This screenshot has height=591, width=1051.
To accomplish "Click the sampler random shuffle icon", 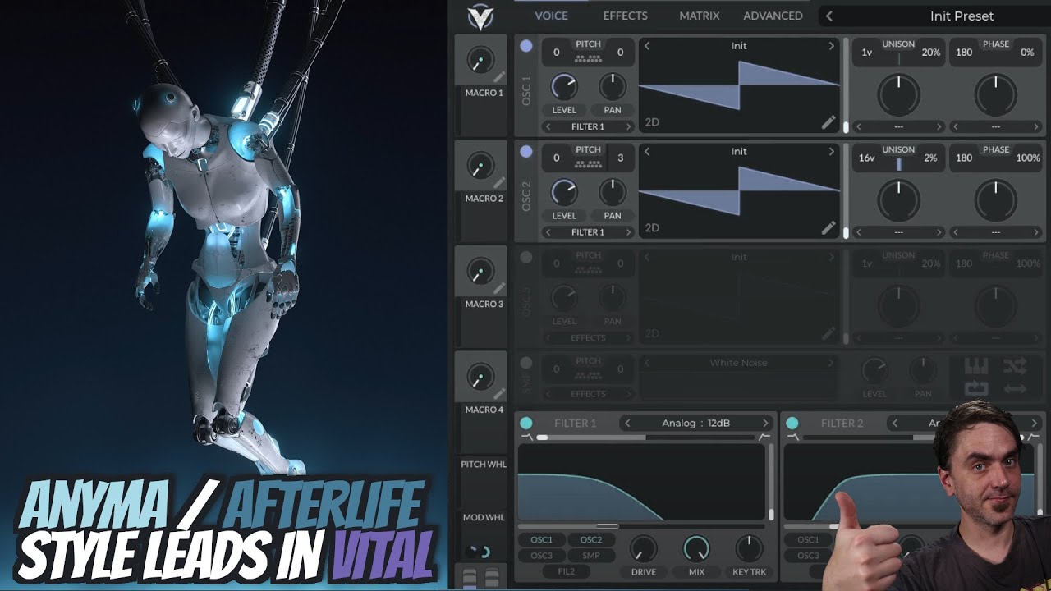I will point(1016,366).
